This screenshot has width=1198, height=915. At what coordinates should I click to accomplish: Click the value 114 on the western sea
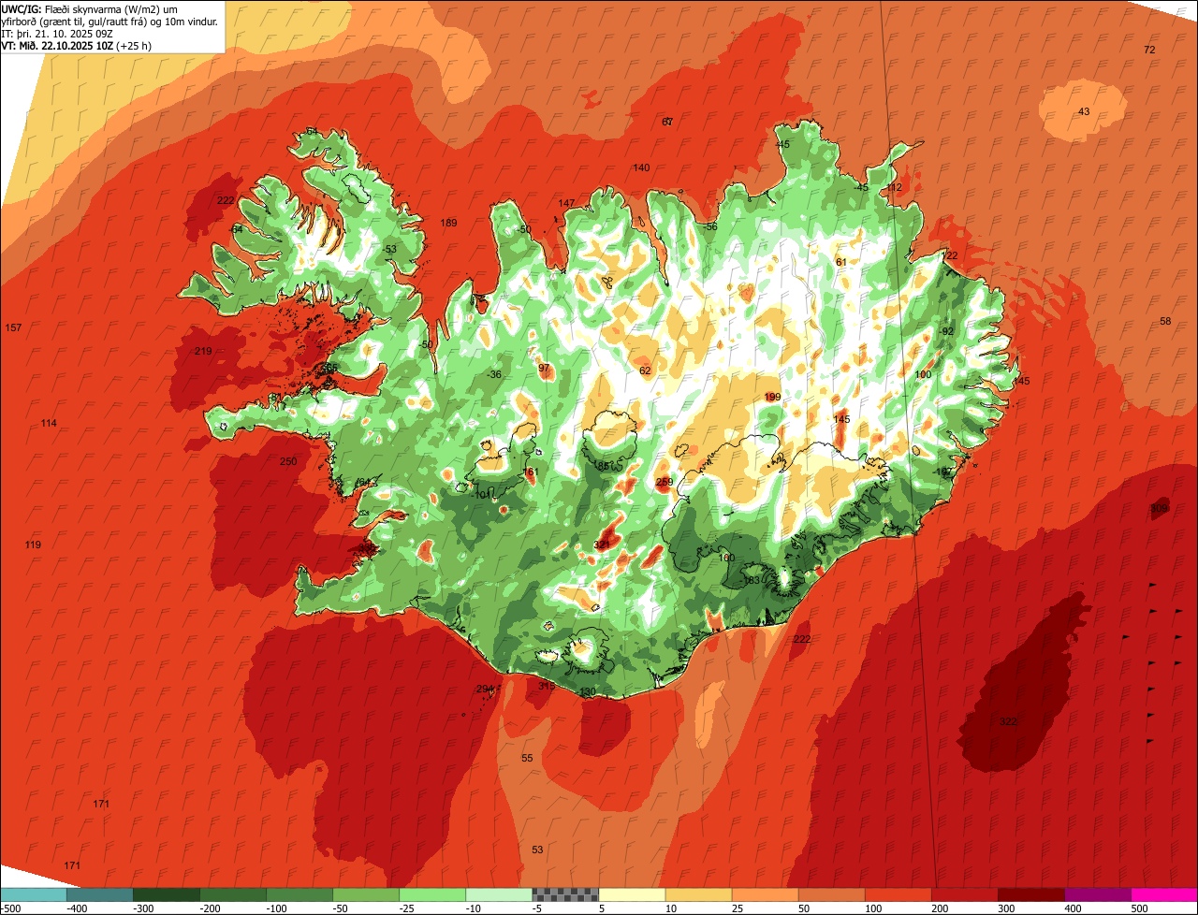[x=49, y=423]
